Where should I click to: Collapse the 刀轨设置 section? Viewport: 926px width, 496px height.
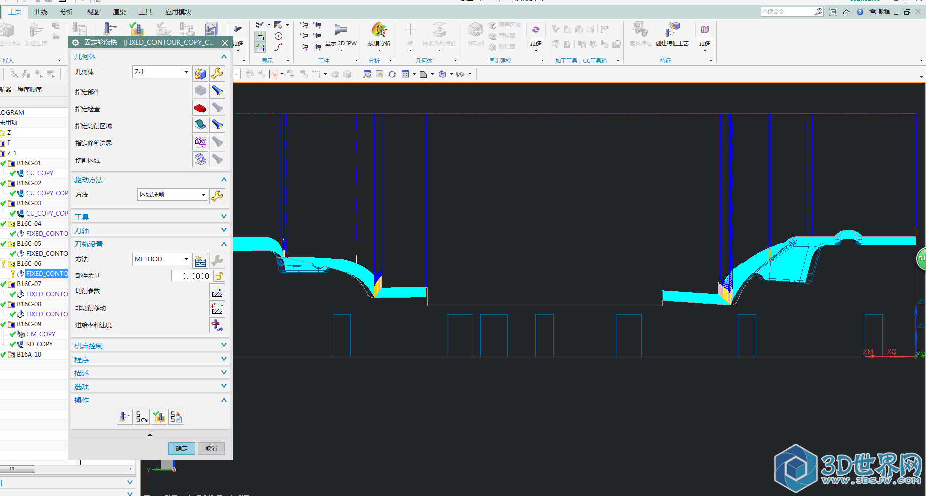(224, 244)
